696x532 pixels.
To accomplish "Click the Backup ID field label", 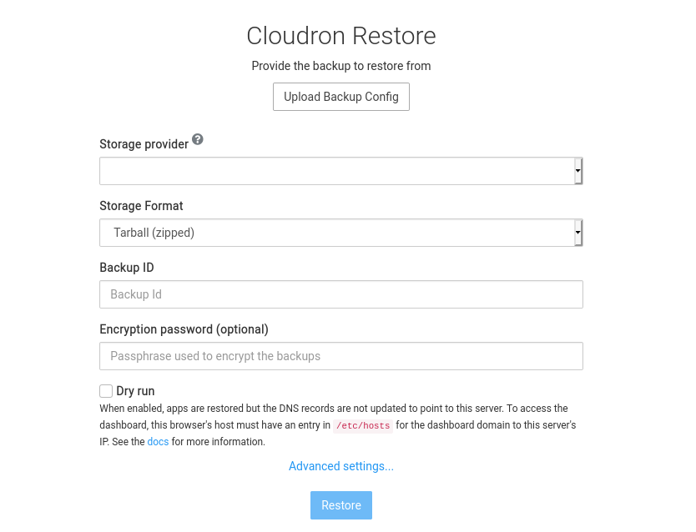I will click(x=127, y=268).
